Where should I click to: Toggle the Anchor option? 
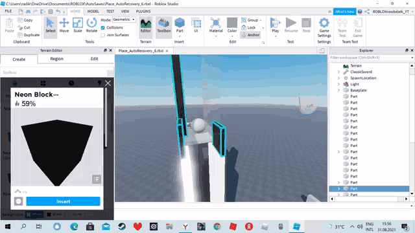[250, 35]
